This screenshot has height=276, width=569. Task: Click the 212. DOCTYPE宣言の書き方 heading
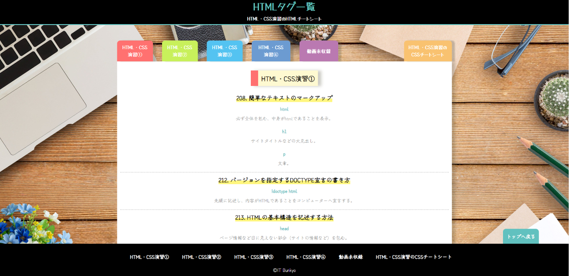coord(284,181)
